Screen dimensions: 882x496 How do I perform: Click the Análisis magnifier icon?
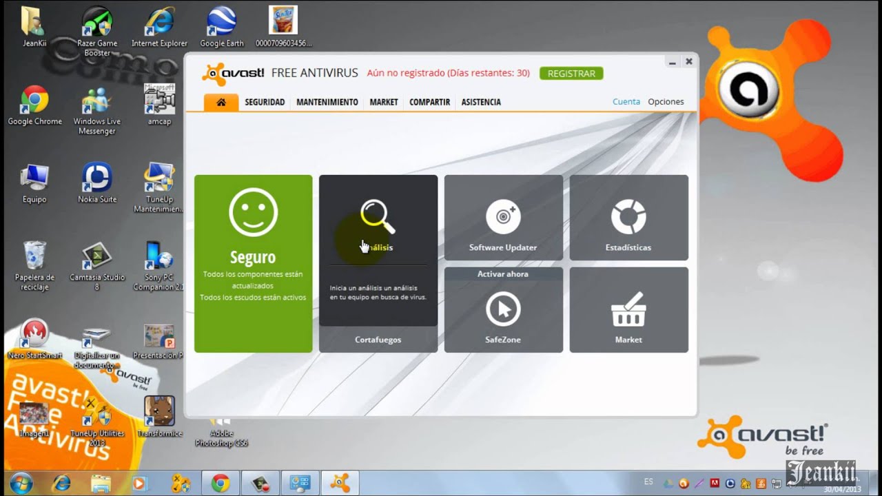pyautogui.click(x=378, y=217)
